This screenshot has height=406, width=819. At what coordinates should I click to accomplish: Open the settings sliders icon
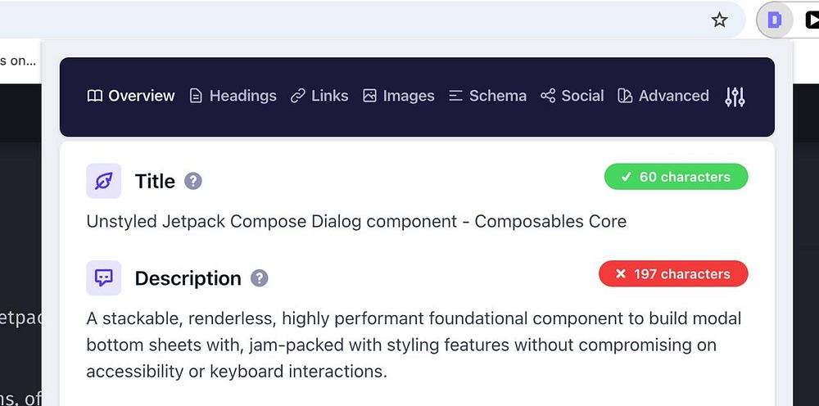click(735, 97)
